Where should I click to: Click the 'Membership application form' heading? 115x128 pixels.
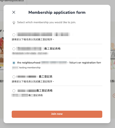[57, 12]
